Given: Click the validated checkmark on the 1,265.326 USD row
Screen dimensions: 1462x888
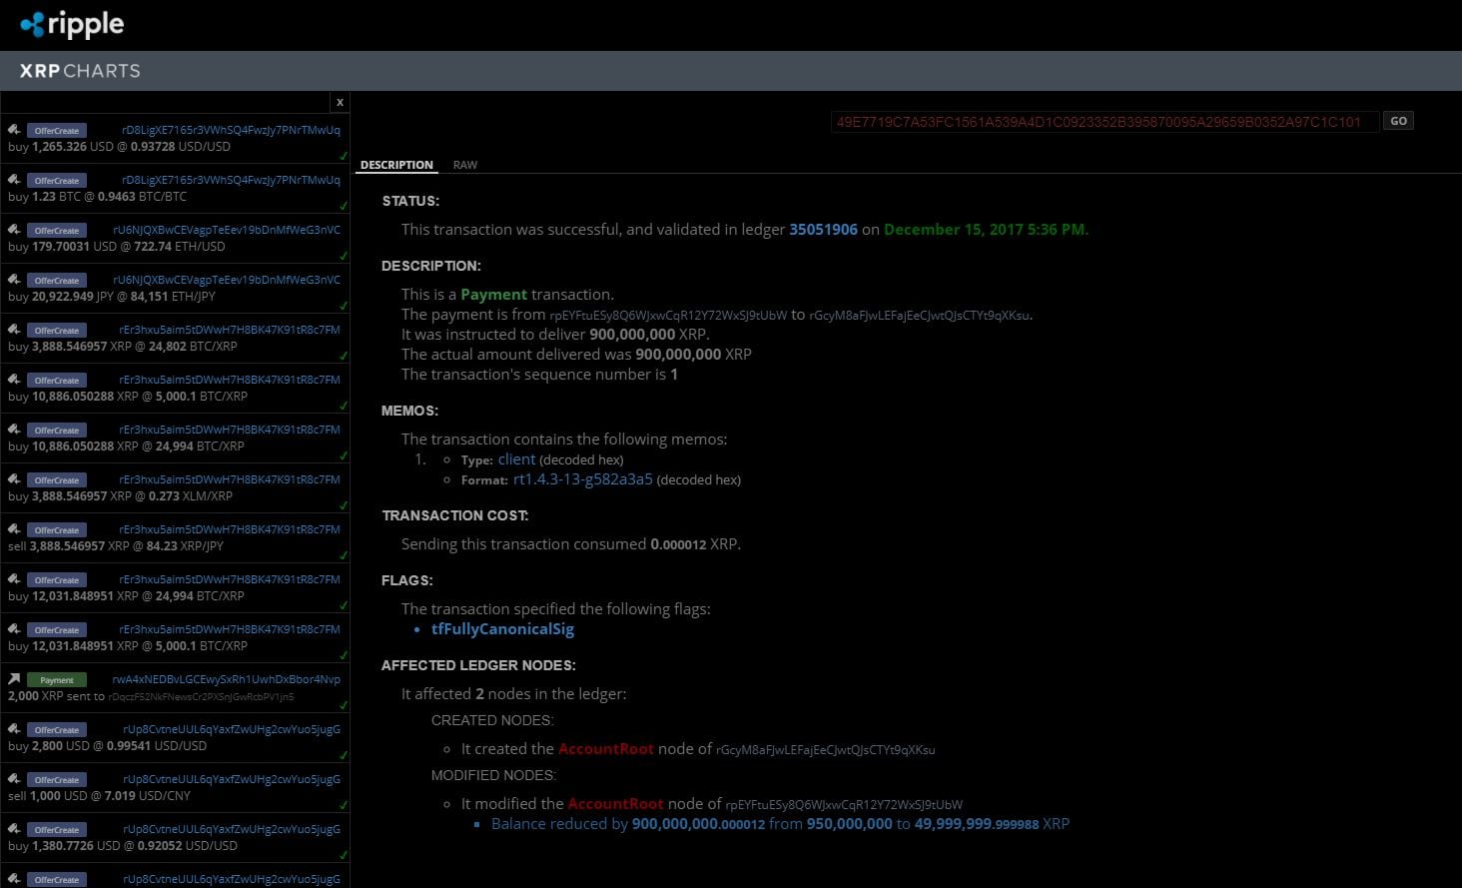Looking at the screenshot, I should (344, 157).
